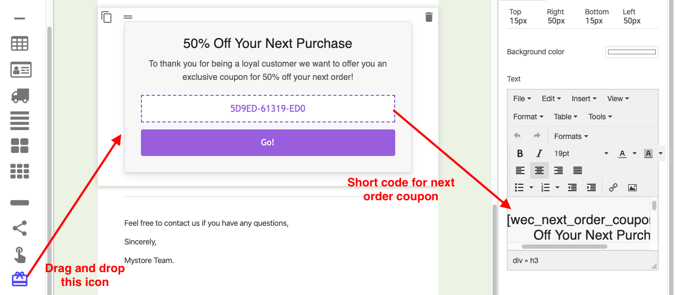The width and height of the screenshot is (675, 295).
Task: Click the Background color swatch
Action: tap(631, 52)
